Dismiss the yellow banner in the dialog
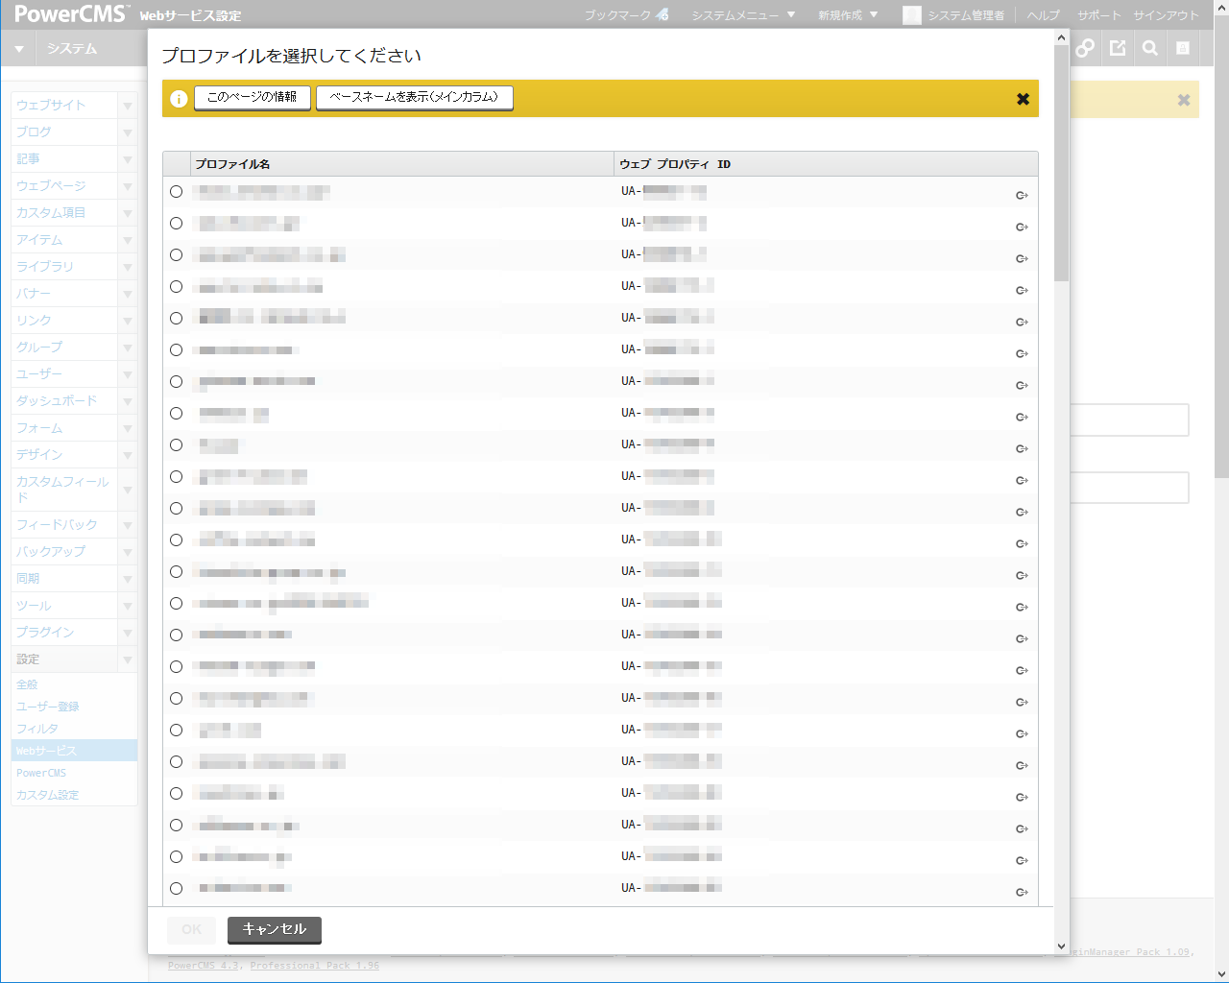 point(1023,99)
